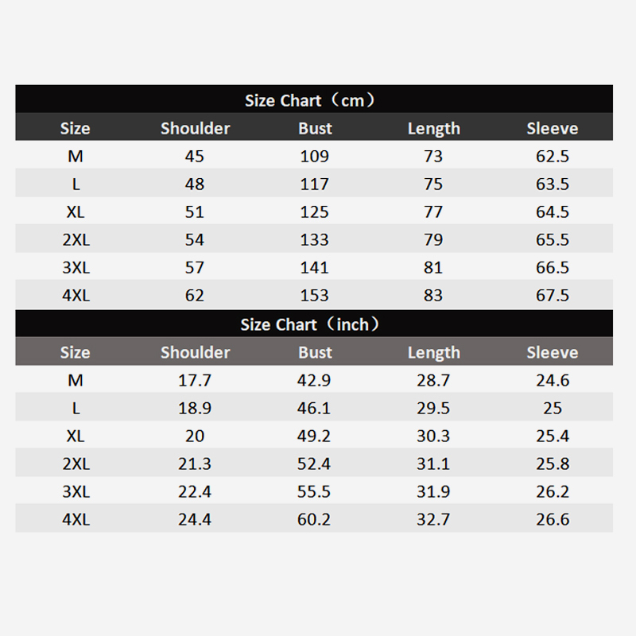636x636 pixels.
Task: Click the shoulder value 22.4
Action: pos(195,492)
